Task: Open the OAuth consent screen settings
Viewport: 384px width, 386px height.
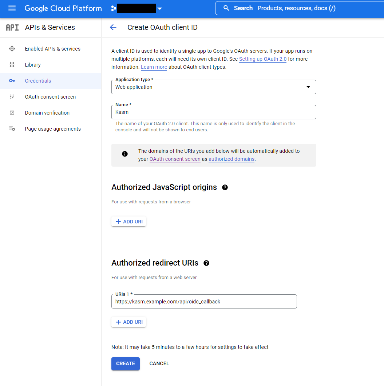Action: point(50,96)
